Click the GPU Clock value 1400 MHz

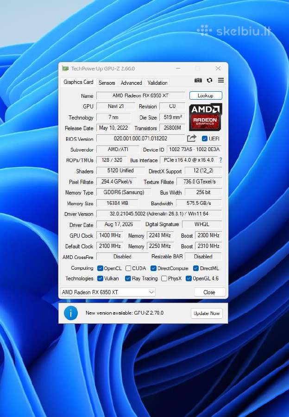coord(110,235)
